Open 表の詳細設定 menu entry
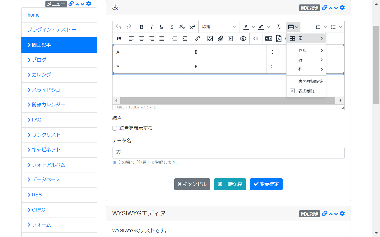380x237 pixels. tap(311, 81)
